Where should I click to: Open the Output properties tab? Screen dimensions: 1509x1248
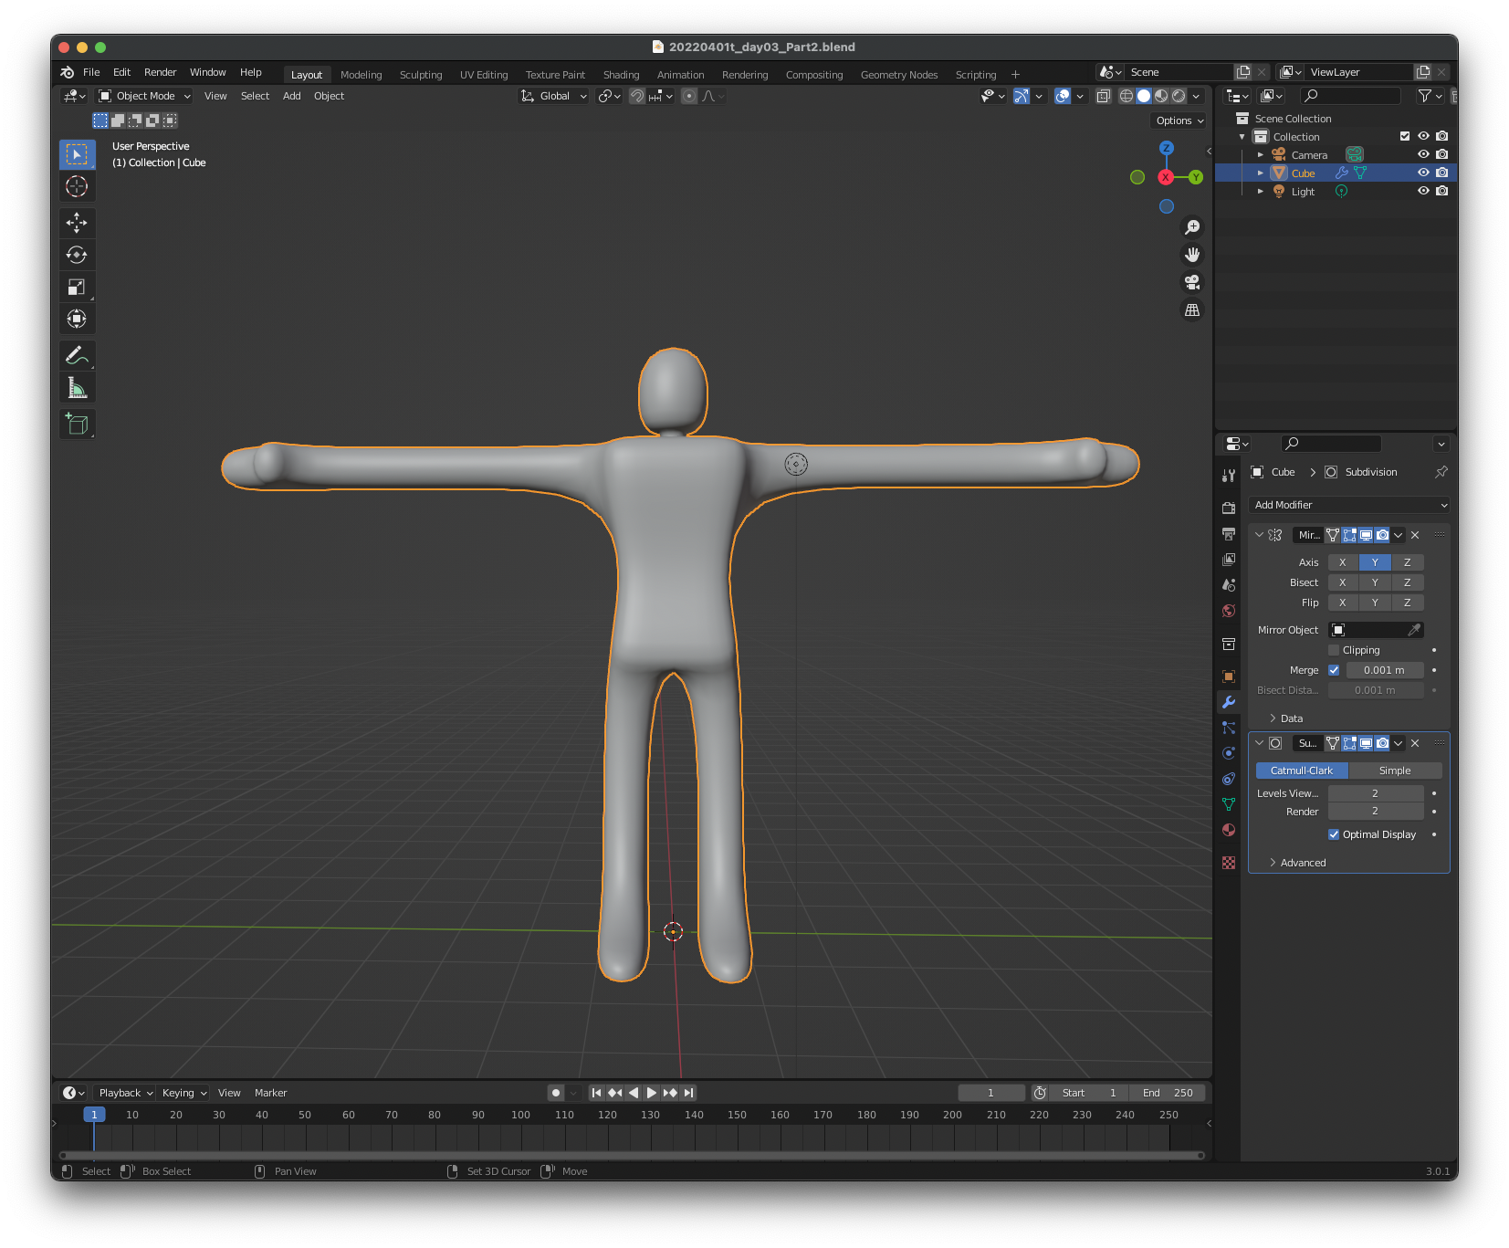pyautogui.click(x=1229, y=533)
